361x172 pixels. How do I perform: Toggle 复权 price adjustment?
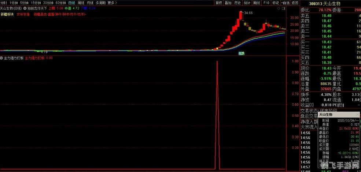pyautogui.click(x=219, y=3)
